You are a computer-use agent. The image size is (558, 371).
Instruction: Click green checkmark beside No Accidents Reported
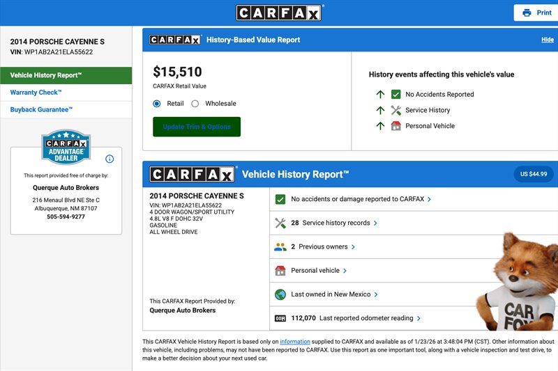tap(396, 94)
